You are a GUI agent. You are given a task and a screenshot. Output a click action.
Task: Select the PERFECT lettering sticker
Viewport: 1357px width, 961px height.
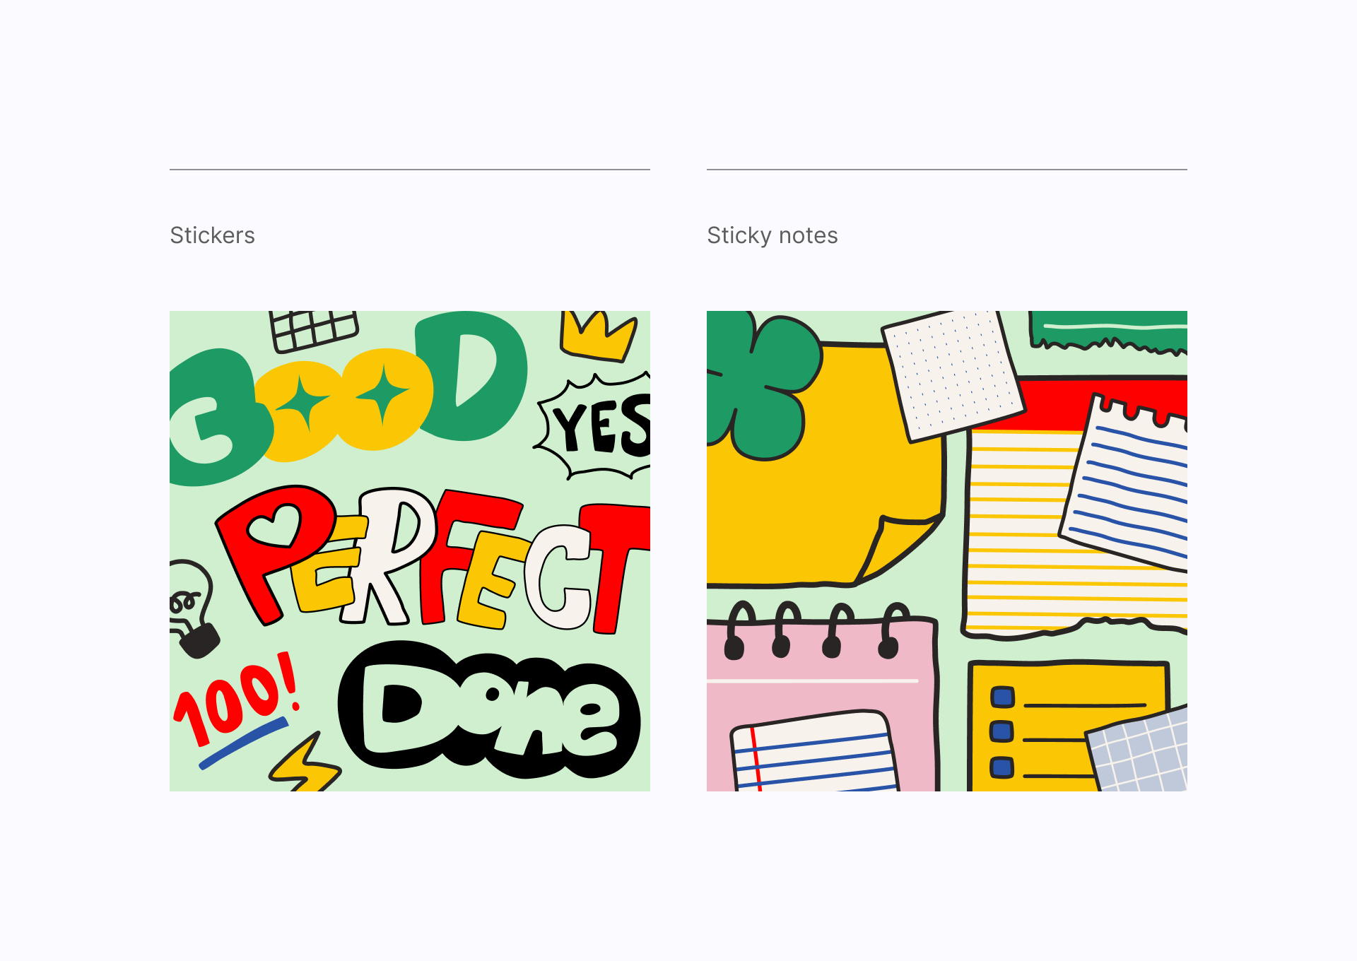pos(433,558)
